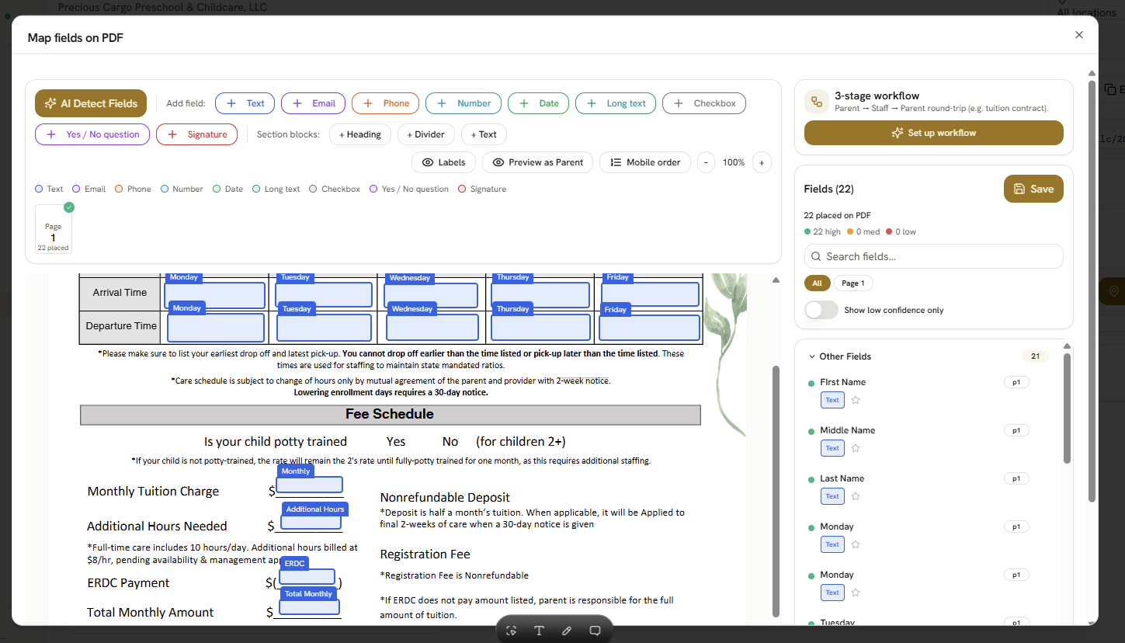Zoom in with the plus button
The width and height of the screenshot is (1125, 643).
pyautogui.click(x=762, y=162)
